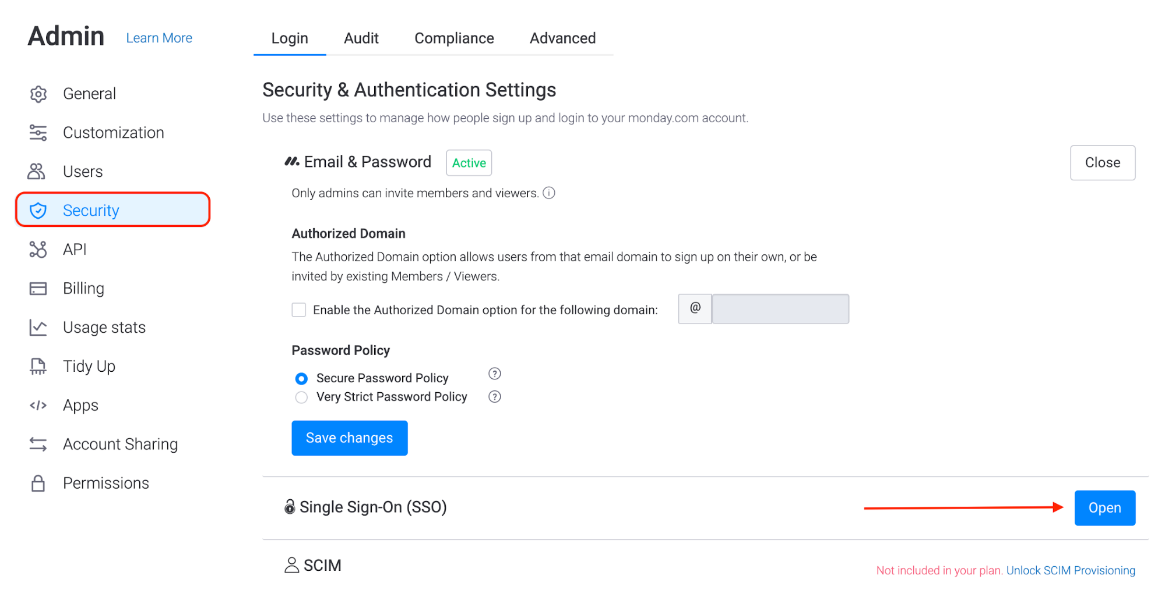The width and height of the screenshot is (1165, 590).
Task: Enable the Authorized Domain checkbox
Action: pyautogui.click(x=299, y=310)
